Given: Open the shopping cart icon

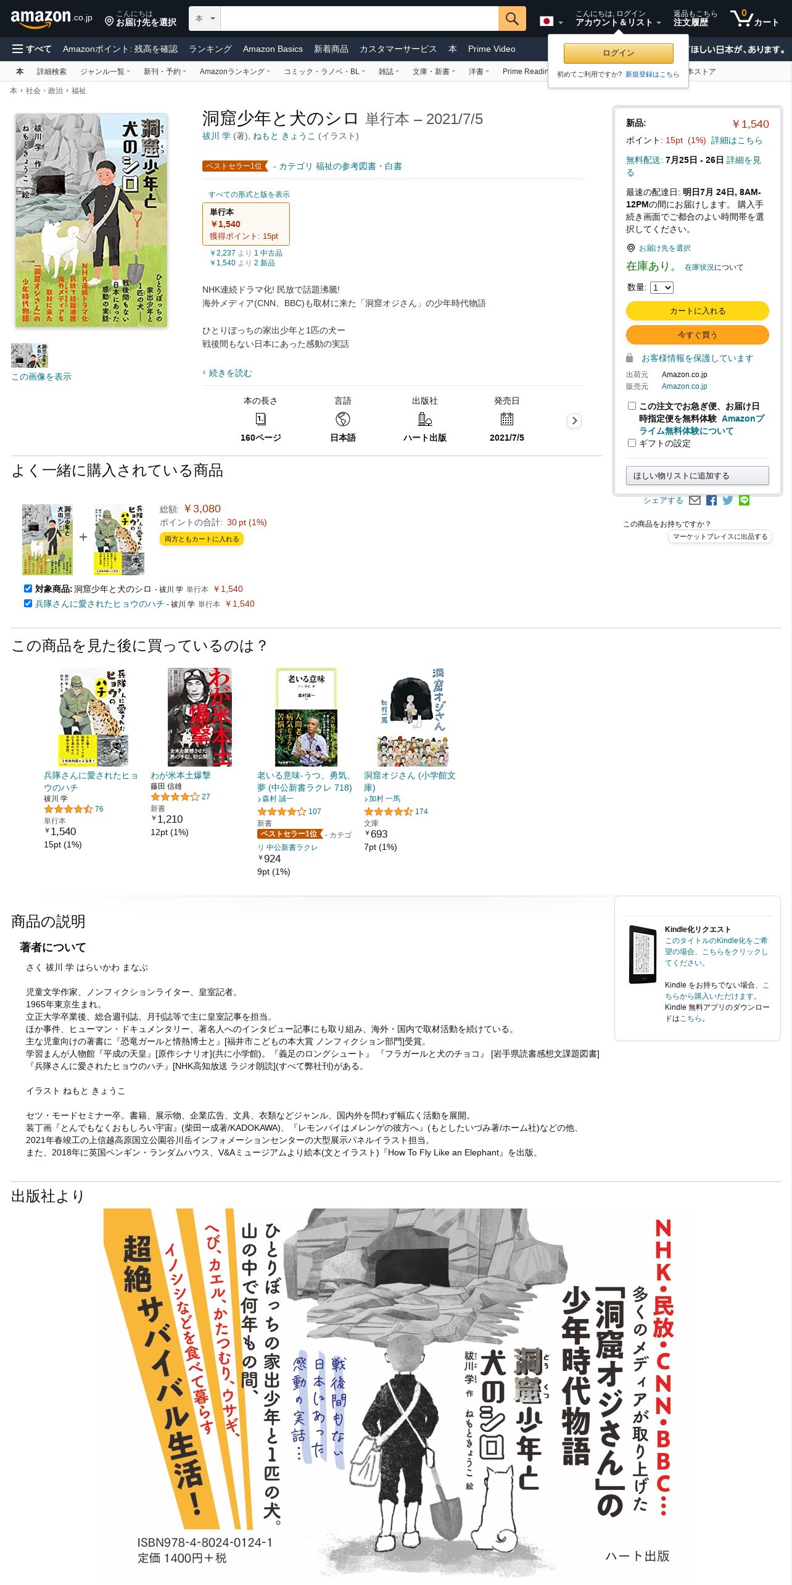Looking at the screenshot, I should pyautogui.click(x=754, y=19).
